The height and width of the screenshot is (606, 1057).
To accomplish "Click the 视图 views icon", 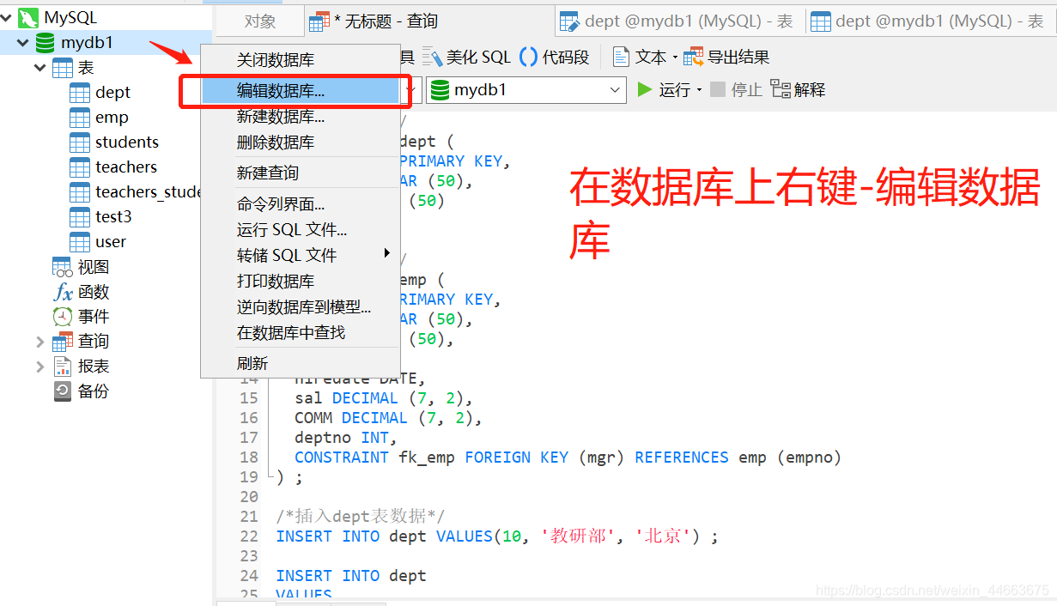I will point(63,267).
